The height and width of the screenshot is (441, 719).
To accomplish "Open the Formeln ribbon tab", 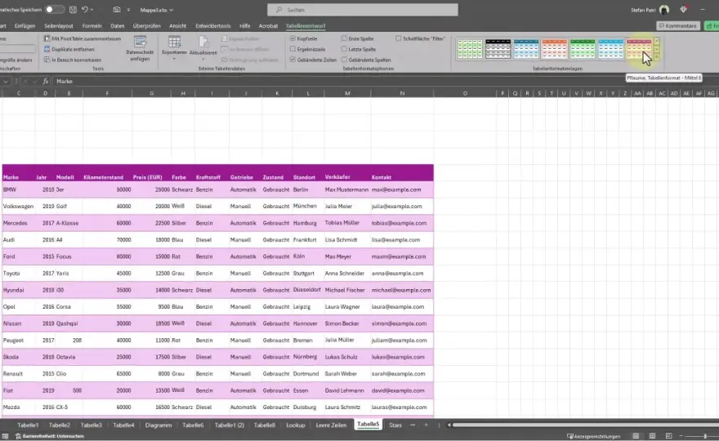I will pos(92,26).
